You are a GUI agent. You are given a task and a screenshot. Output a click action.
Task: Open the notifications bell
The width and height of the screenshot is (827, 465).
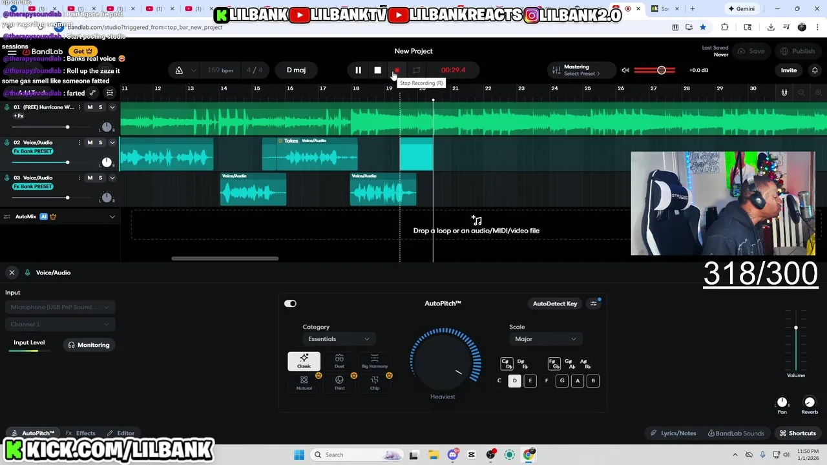pos(815,70)
